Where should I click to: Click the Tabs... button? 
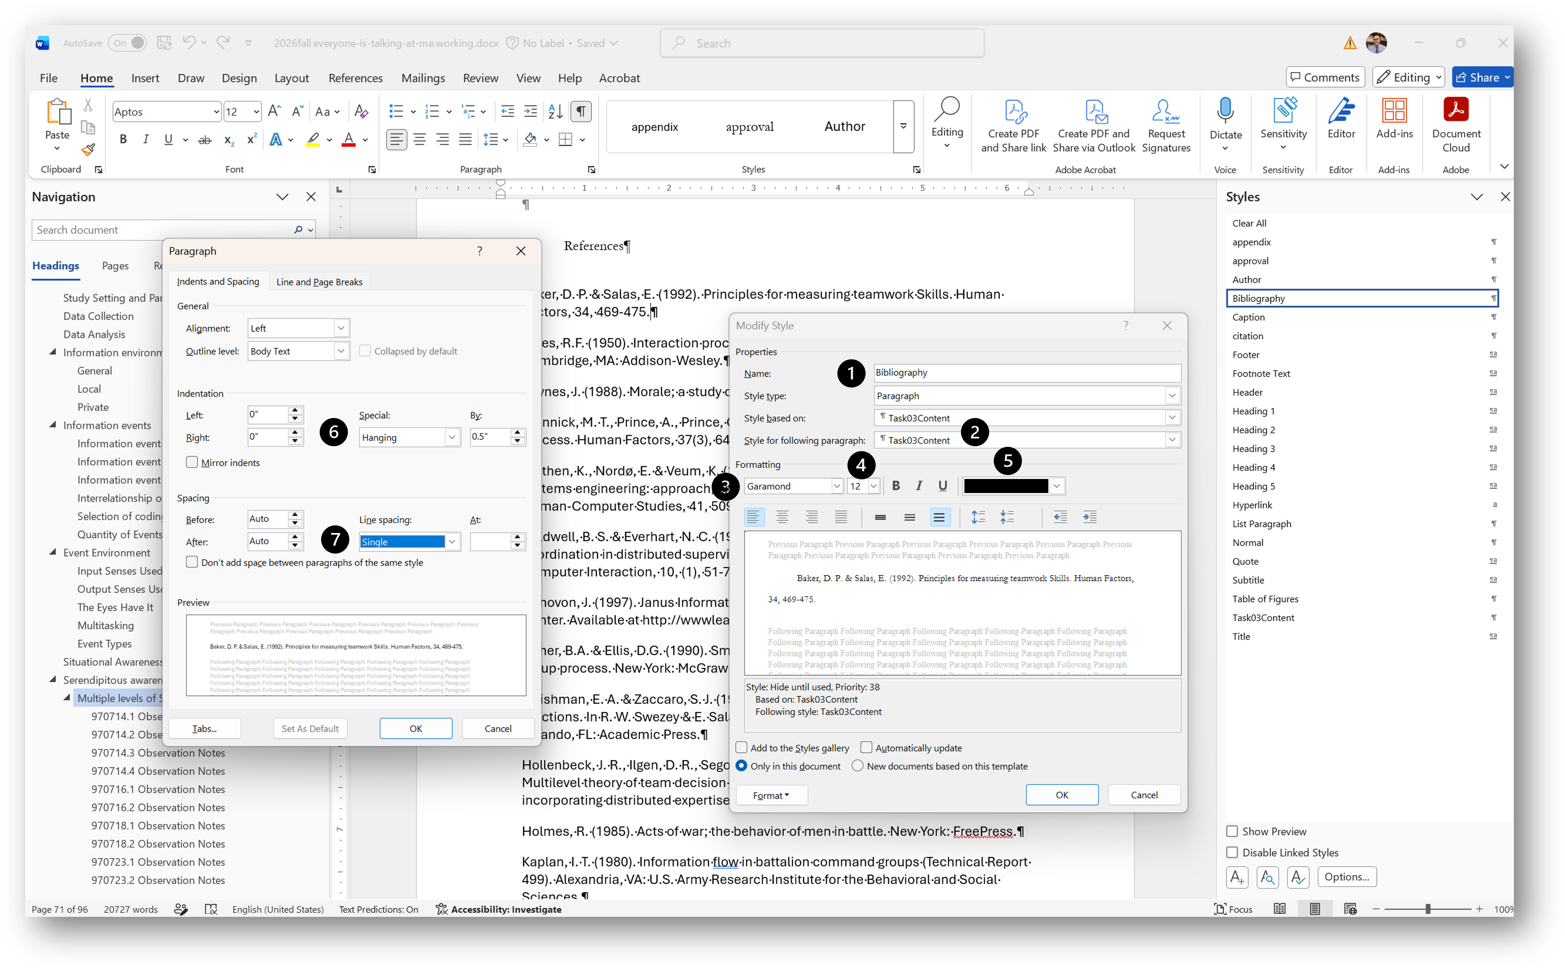[204, 728]
